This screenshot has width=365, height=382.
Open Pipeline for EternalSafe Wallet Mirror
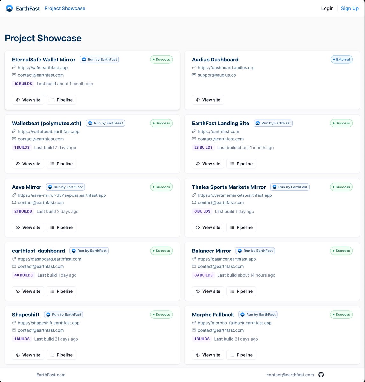tap(61, 100)
